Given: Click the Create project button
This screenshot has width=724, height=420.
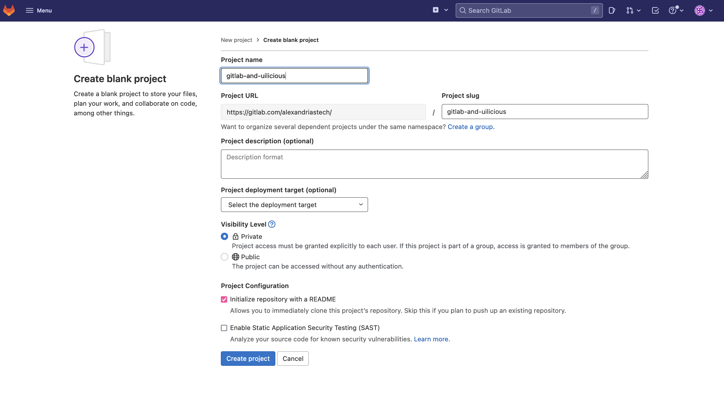Looking at the screenshot, I should point(248,358).
